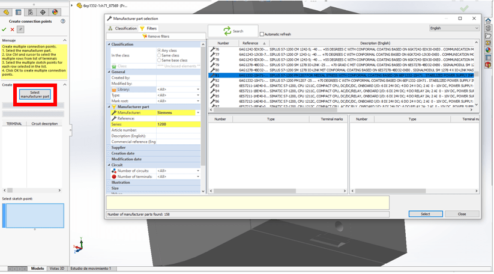This screenshot has height=274, width=494.
Task: Switch to the Classification tab
Action: click(122, 28)
